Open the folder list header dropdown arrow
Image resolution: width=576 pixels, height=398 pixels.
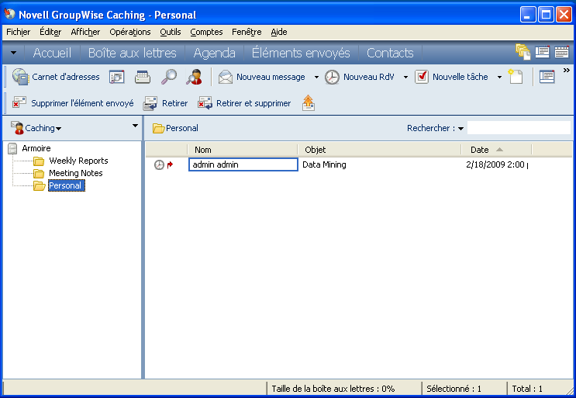135,126
